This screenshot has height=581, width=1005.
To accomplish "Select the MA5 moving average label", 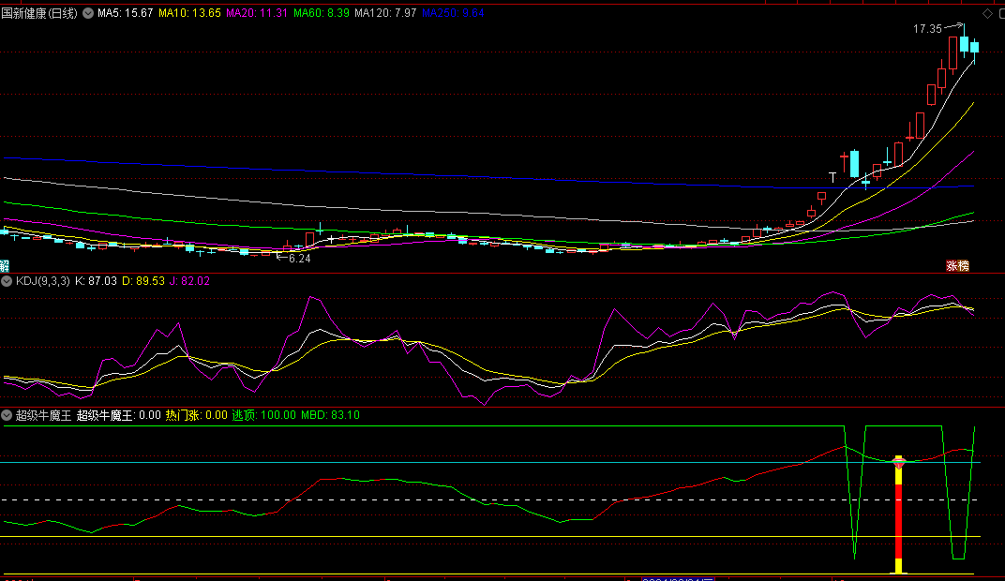I will click(x=125, y=14).
